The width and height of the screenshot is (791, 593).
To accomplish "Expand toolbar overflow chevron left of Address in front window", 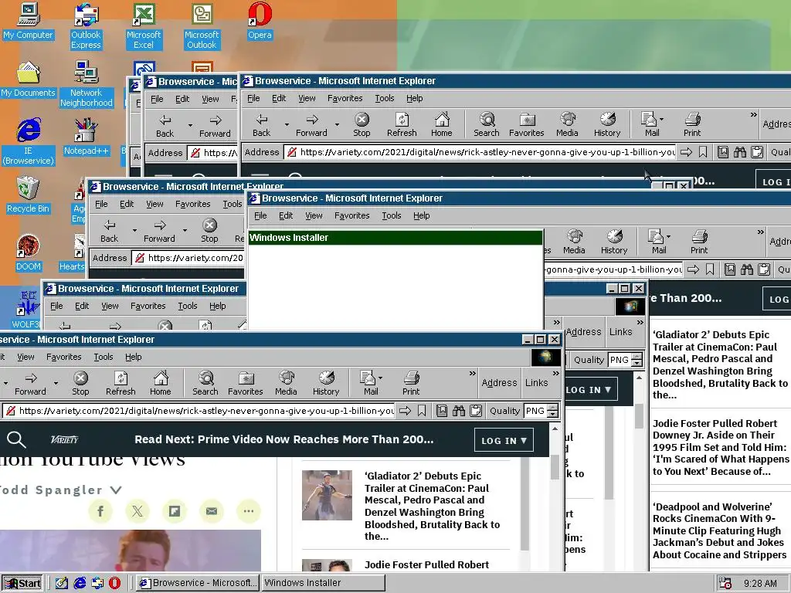I will pyautogui.click(x=472, y=374).
